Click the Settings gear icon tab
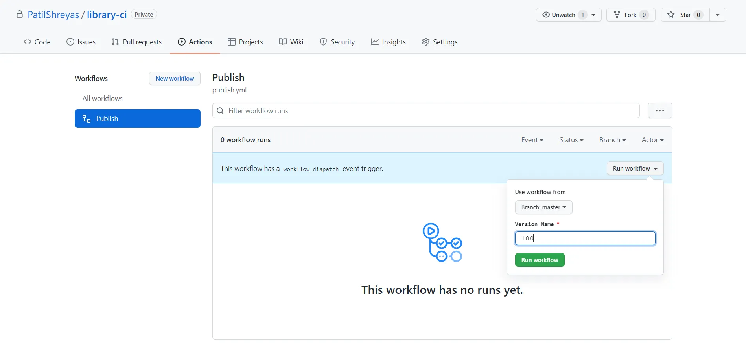This screenshot has width=746, height=343. [425, 42]
